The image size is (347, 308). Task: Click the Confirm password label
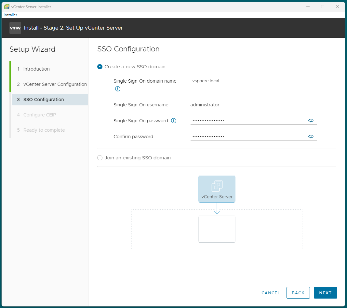(133, 137)
